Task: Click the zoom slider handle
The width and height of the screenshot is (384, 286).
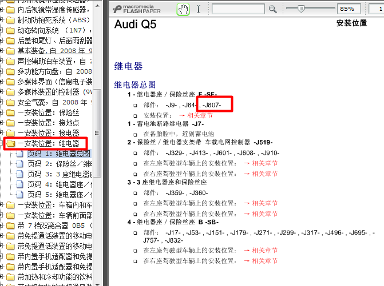Action: (x=301, y=9)
